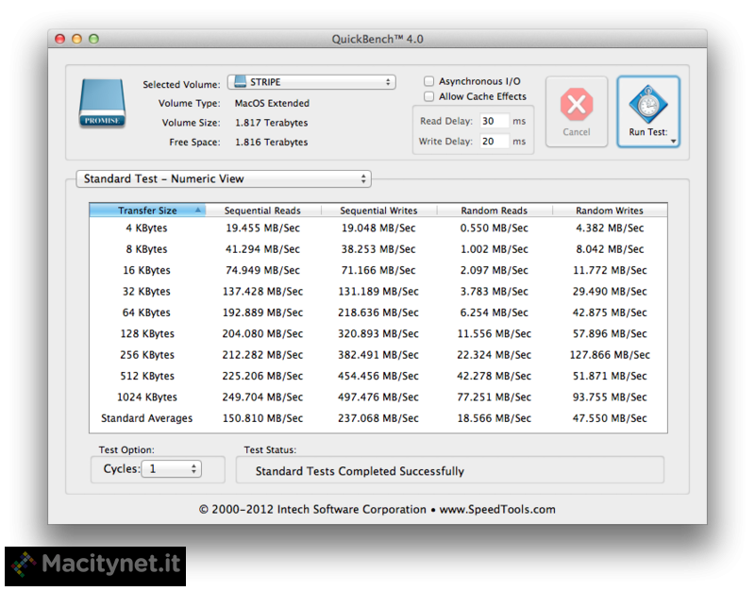Screen dimensions: 755x591
Task: Open the Cycles dropdown
Action: pos(172,468)
